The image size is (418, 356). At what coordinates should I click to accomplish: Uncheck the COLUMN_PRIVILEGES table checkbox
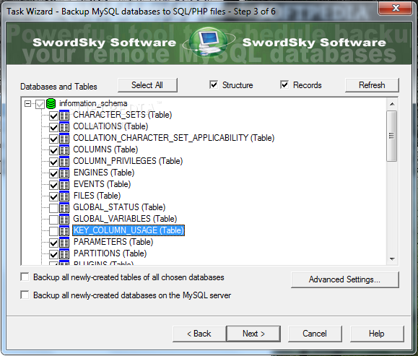tap(53, 162)
